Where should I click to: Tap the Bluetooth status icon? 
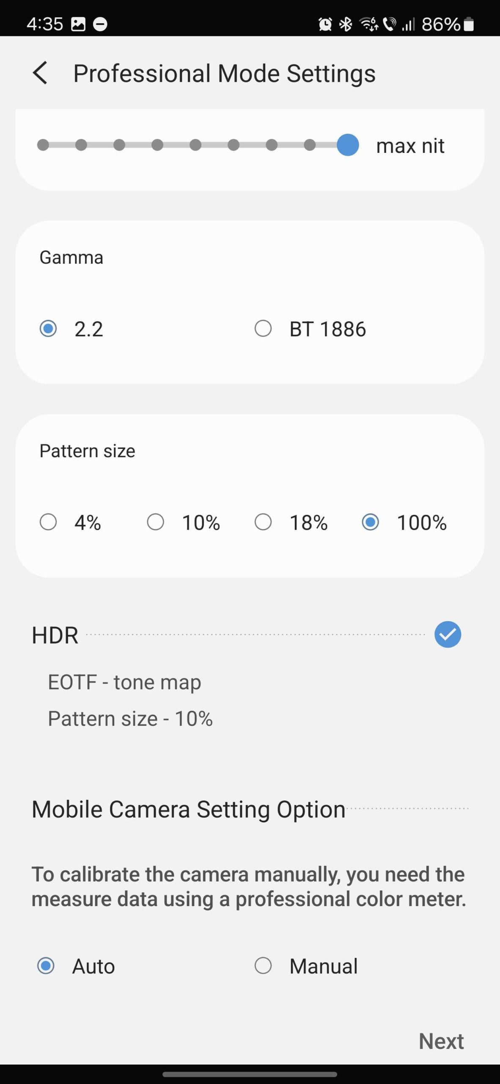[346, 24]
